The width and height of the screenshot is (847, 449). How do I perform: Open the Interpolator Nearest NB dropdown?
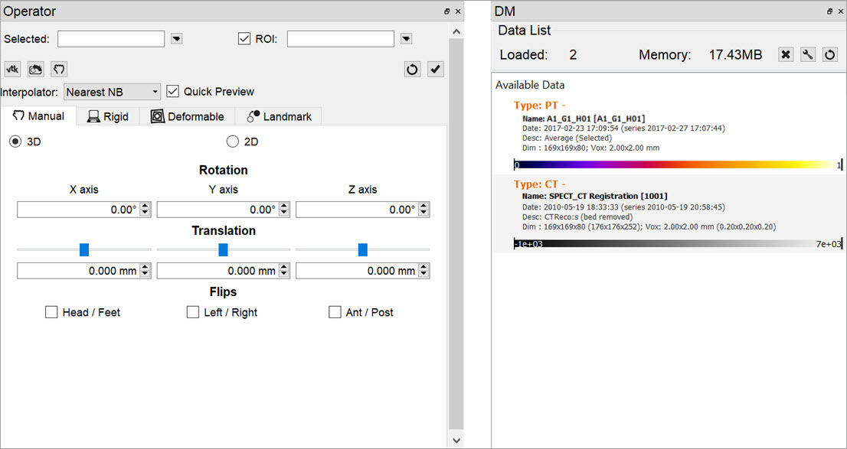[x=112, y=92]
